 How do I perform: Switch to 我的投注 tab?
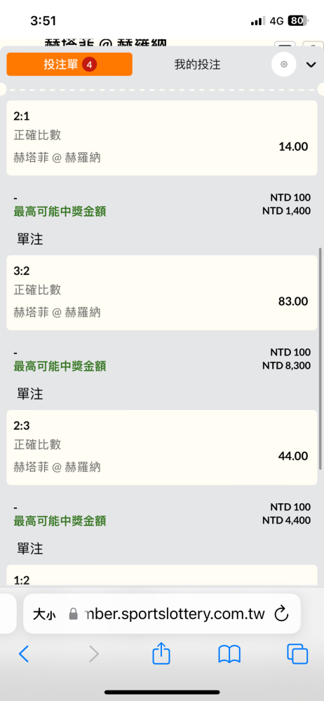[197, 64]
